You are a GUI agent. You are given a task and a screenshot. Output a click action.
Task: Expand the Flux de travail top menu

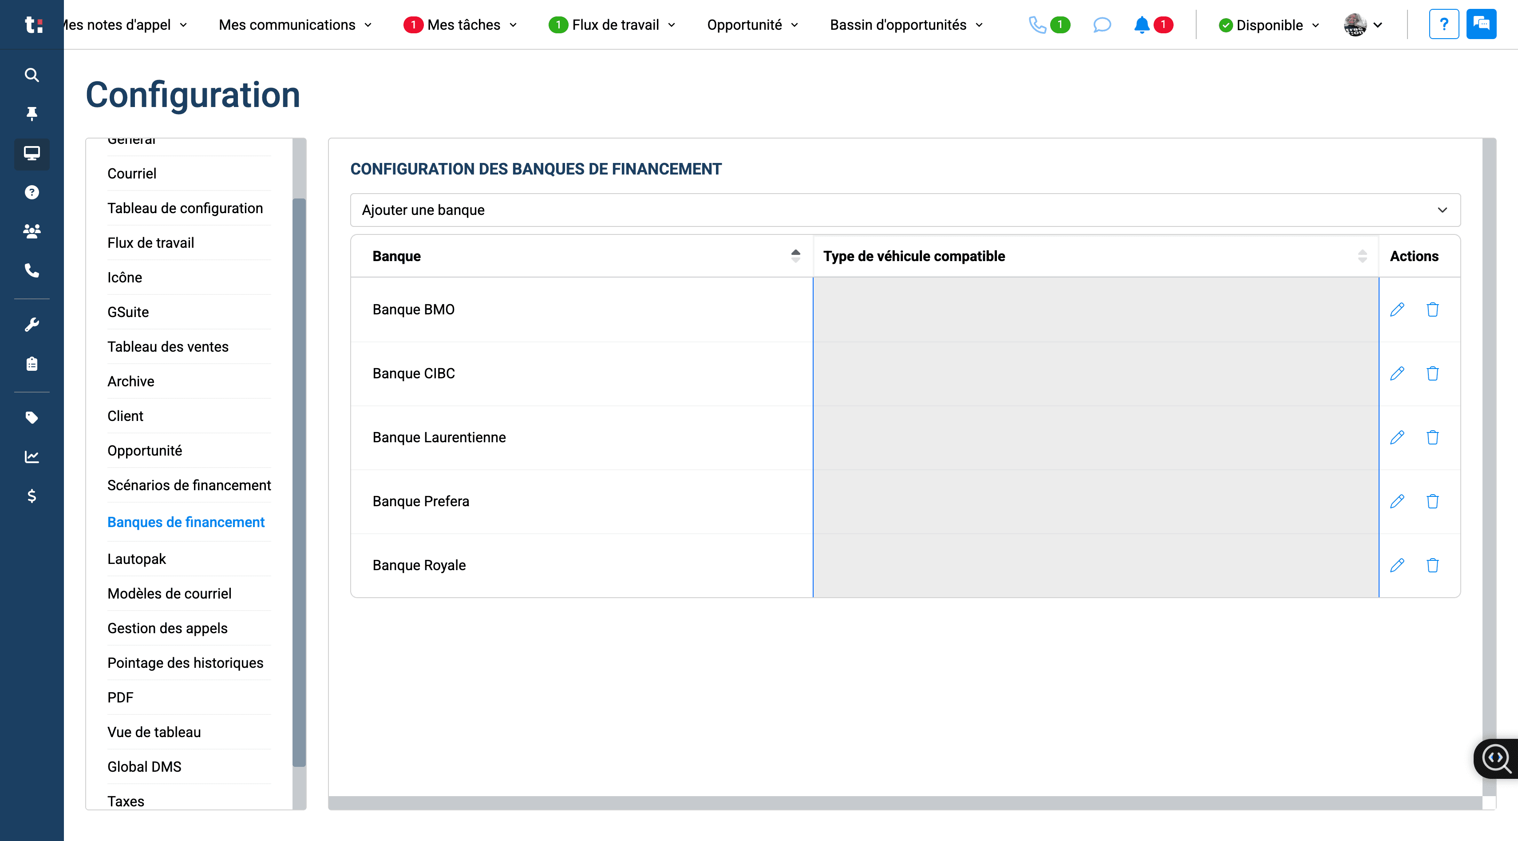pos(612,25)
